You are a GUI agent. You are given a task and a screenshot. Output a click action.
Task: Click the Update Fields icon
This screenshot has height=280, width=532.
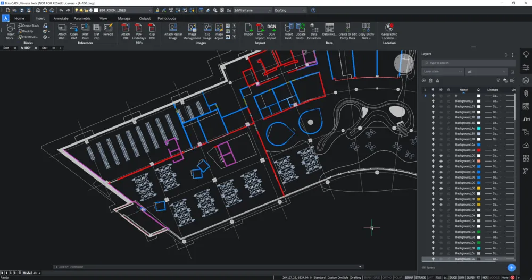(x=301, y=29)
